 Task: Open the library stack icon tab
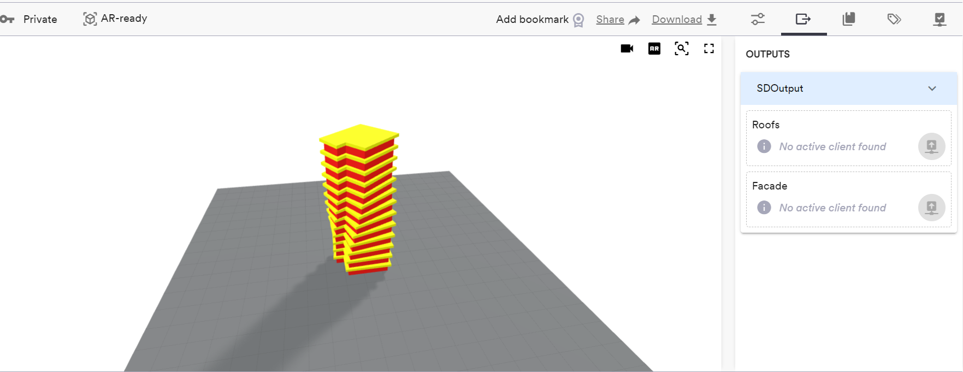[848, 19]
